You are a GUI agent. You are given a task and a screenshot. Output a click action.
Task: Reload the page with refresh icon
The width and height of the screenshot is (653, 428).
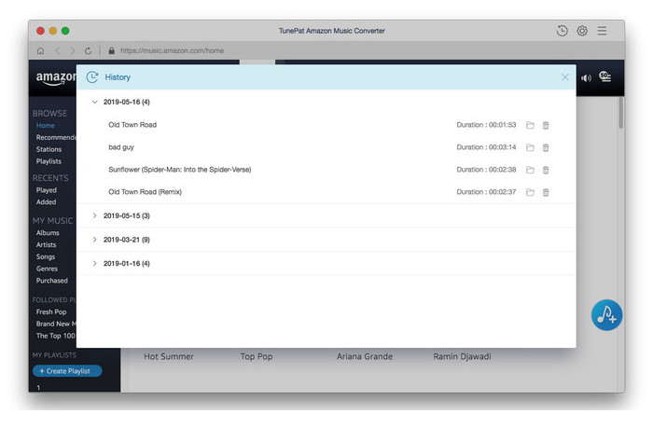88,50
